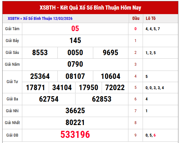This screenshot has height=143, width=181.
Task: Click Lô Tô values 0, 5, 6
Action: (x=151, y=135)
